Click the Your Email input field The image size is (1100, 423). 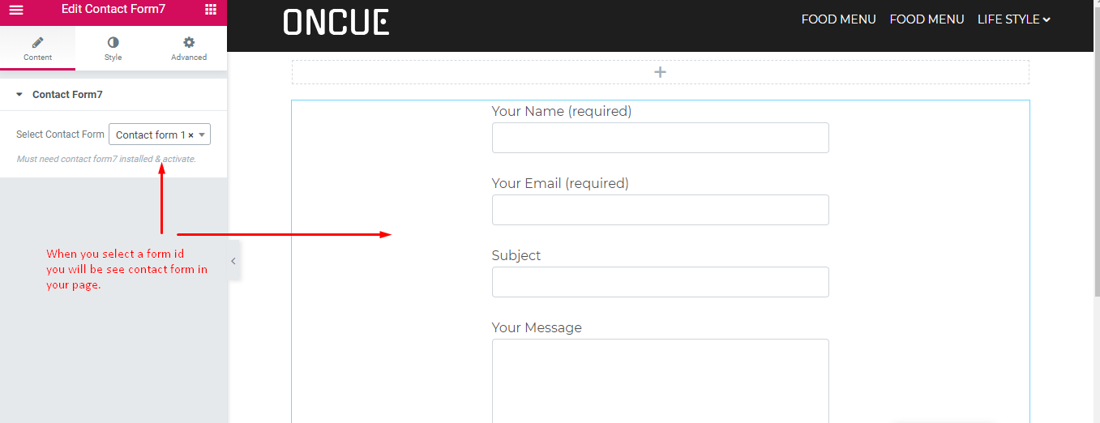pos(660,210)
